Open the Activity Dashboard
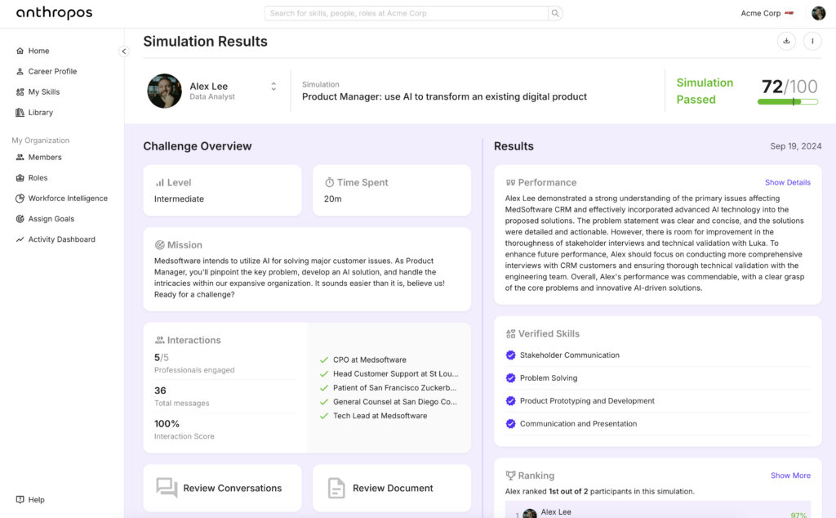 pyautogui.click(x=18, y=239)
